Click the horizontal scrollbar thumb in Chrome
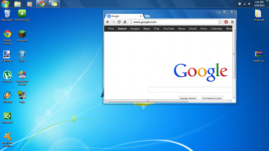The height and width of the screenshot is (151, 269). [x=148, y=101]
